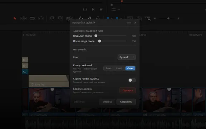Click the 100 value of Открытие поиска
206x129 pixels.
(134, 36)
